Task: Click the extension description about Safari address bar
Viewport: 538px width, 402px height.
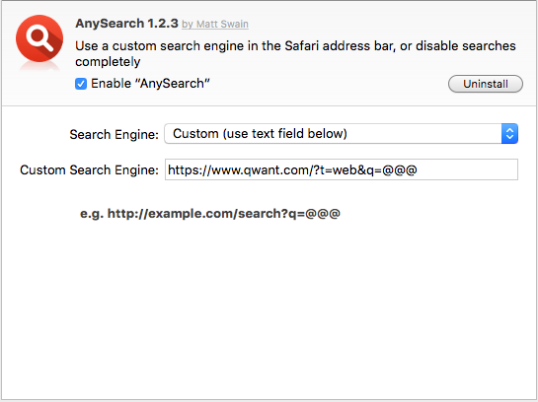Action: [295, 53]
